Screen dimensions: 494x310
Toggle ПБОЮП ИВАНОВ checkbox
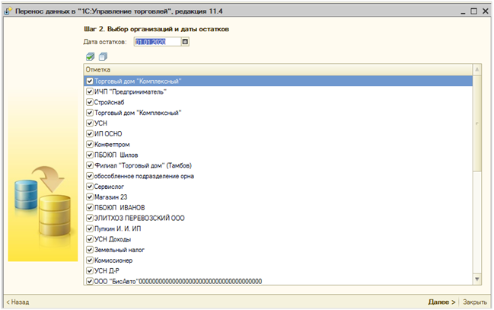(x=90, y=207)
